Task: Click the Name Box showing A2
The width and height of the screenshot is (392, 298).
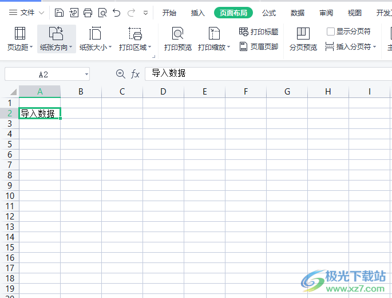Action: (x=43, y=74)
